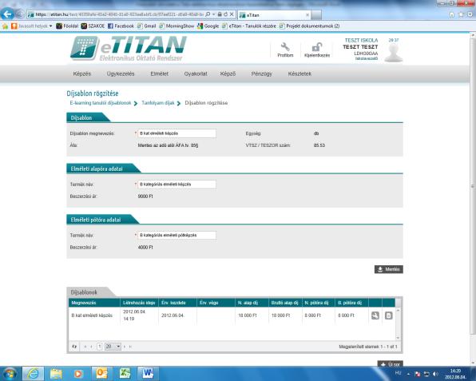This screenshot has height=381, width=476.
Task: Click the Windows Start button
Action: 10,373
